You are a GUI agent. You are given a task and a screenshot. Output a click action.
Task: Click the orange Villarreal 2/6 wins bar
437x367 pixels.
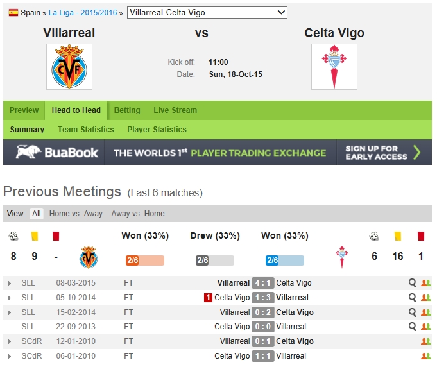pyautogui.click(x=145, y=260)
